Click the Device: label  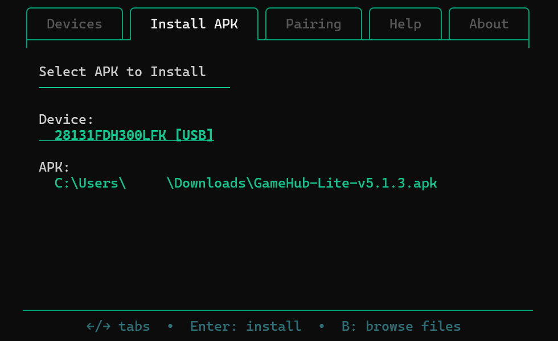[65, 119]
